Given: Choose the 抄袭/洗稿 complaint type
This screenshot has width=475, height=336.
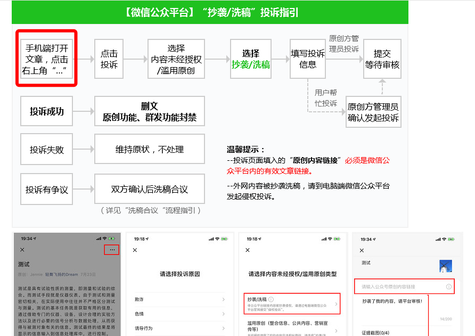Looking at the screenshot, I should click(x=292, y=304).
